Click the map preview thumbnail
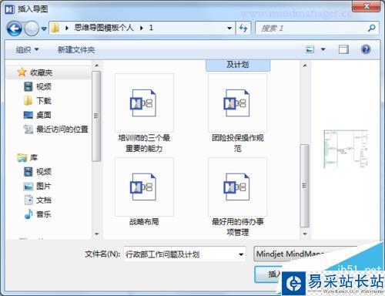The height and width of the screenshot is (296, 385). (x=346, y=149)
